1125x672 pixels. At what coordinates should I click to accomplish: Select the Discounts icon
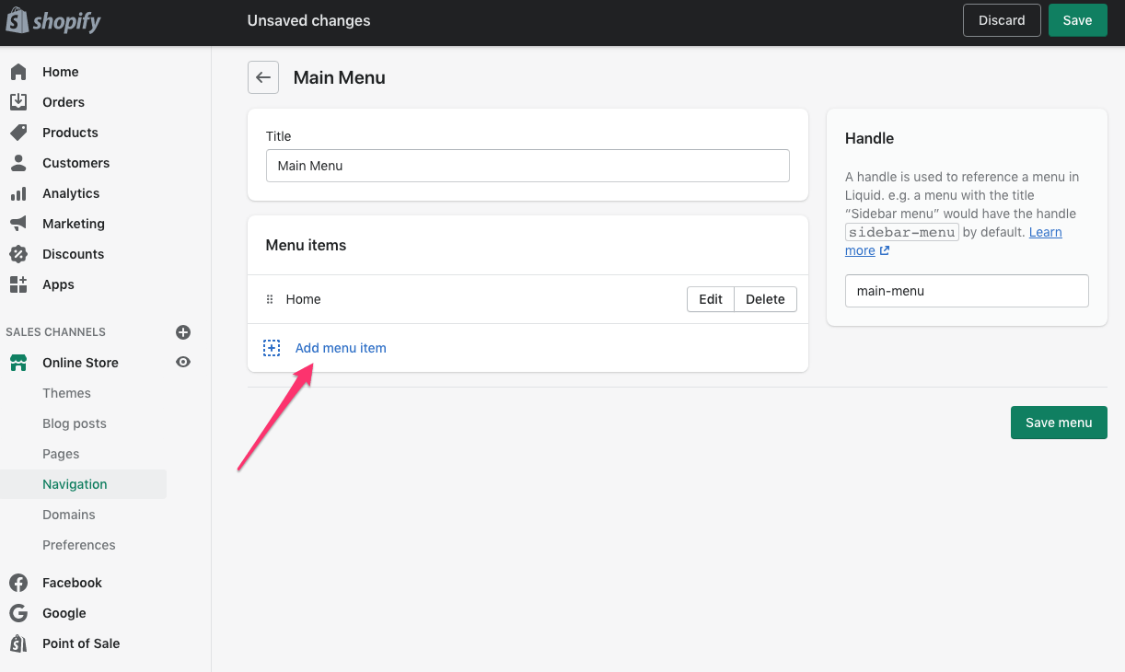click(x=18, y=253)
